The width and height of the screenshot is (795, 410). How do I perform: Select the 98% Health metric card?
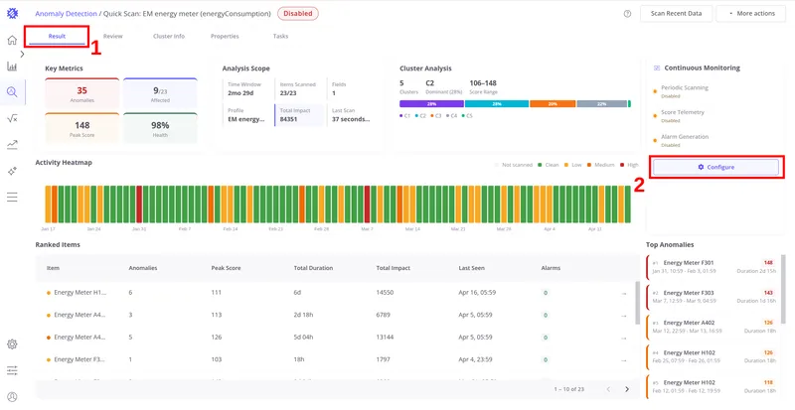click(x=160, y=129)
